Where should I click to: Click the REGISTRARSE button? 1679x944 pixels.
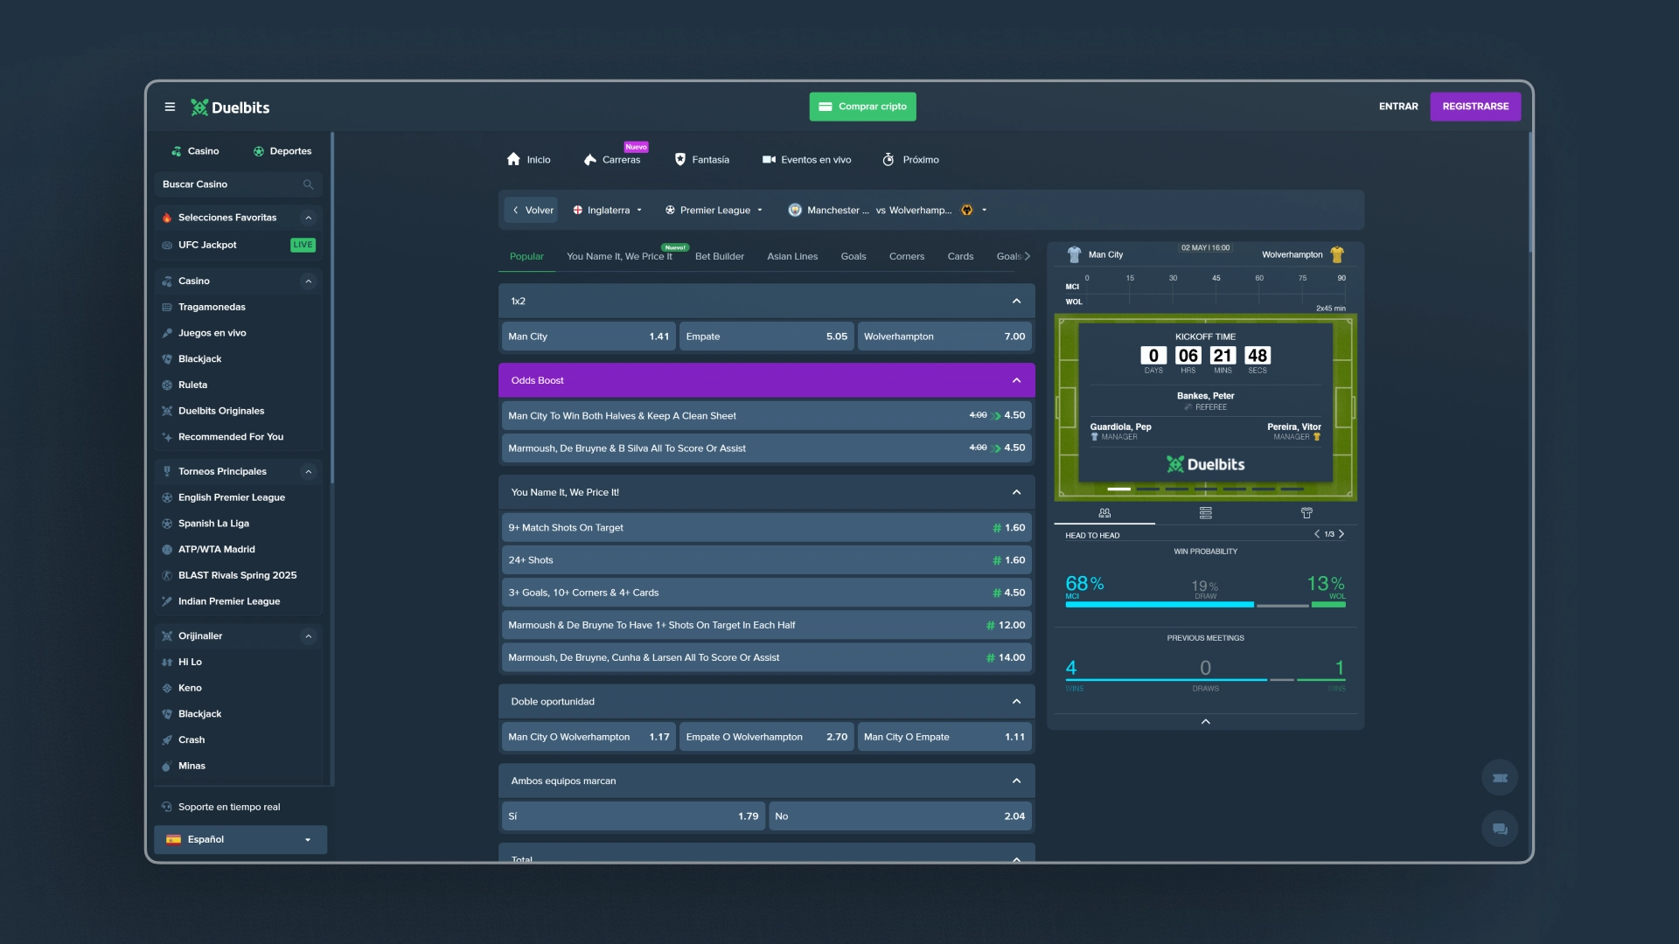(1475, 107)
